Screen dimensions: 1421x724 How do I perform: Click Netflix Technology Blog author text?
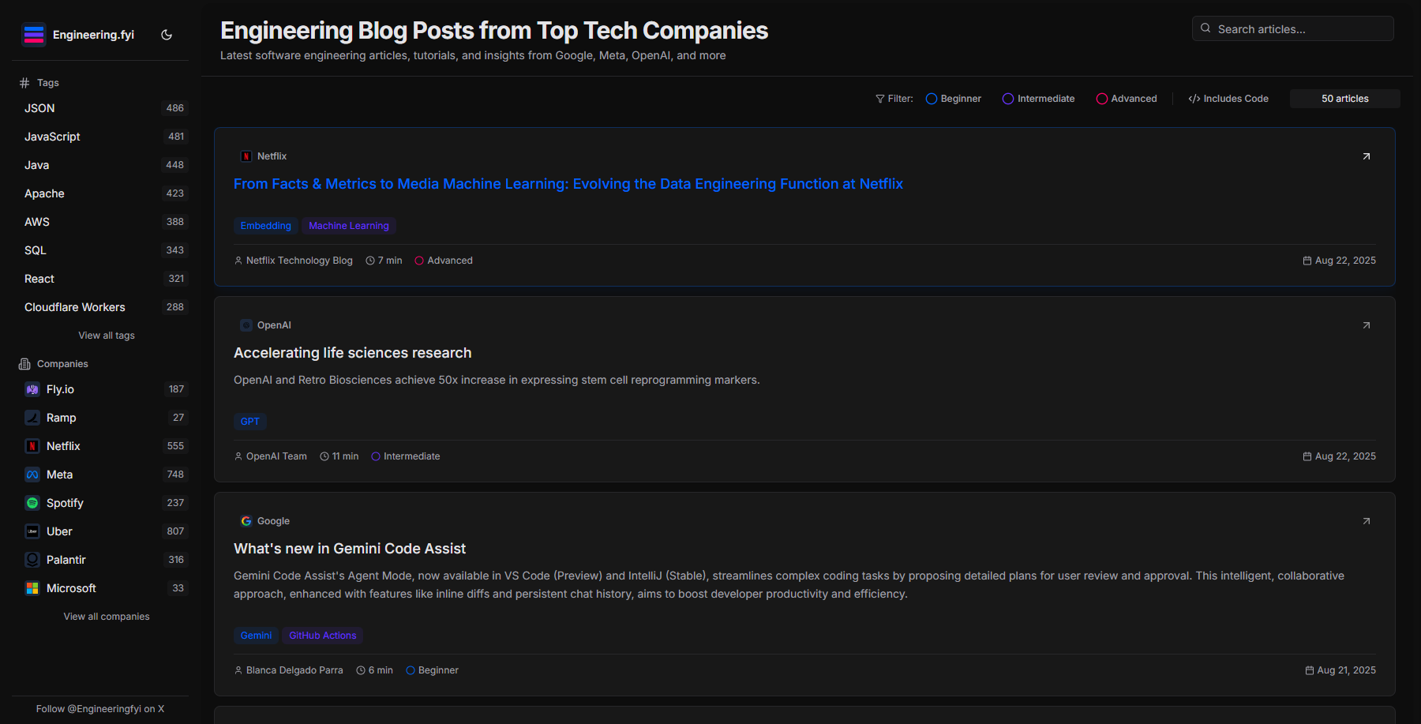tap(299, 261)
